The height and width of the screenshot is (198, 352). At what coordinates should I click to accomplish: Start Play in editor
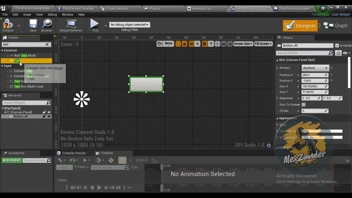point(94,23)
